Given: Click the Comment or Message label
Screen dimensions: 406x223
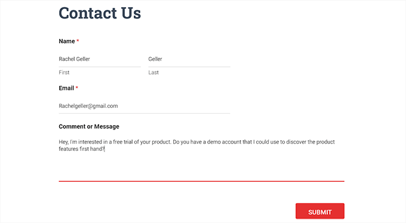Looking at the screenshot, I should click(x=89, y=126).
